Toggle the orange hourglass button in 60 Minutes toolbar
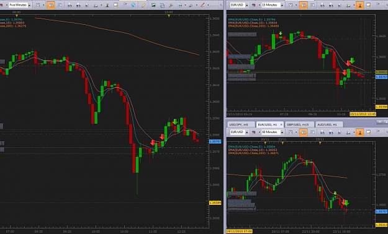The width and height of the screenshot is (388, 234). coord(360,132)
